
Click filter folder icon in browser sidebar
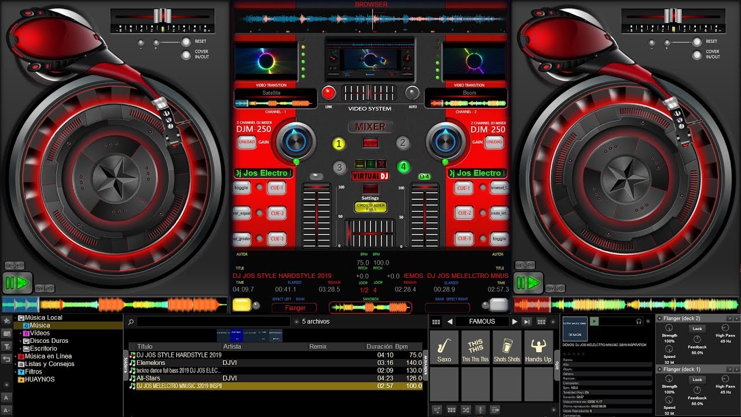coord(6,346)
